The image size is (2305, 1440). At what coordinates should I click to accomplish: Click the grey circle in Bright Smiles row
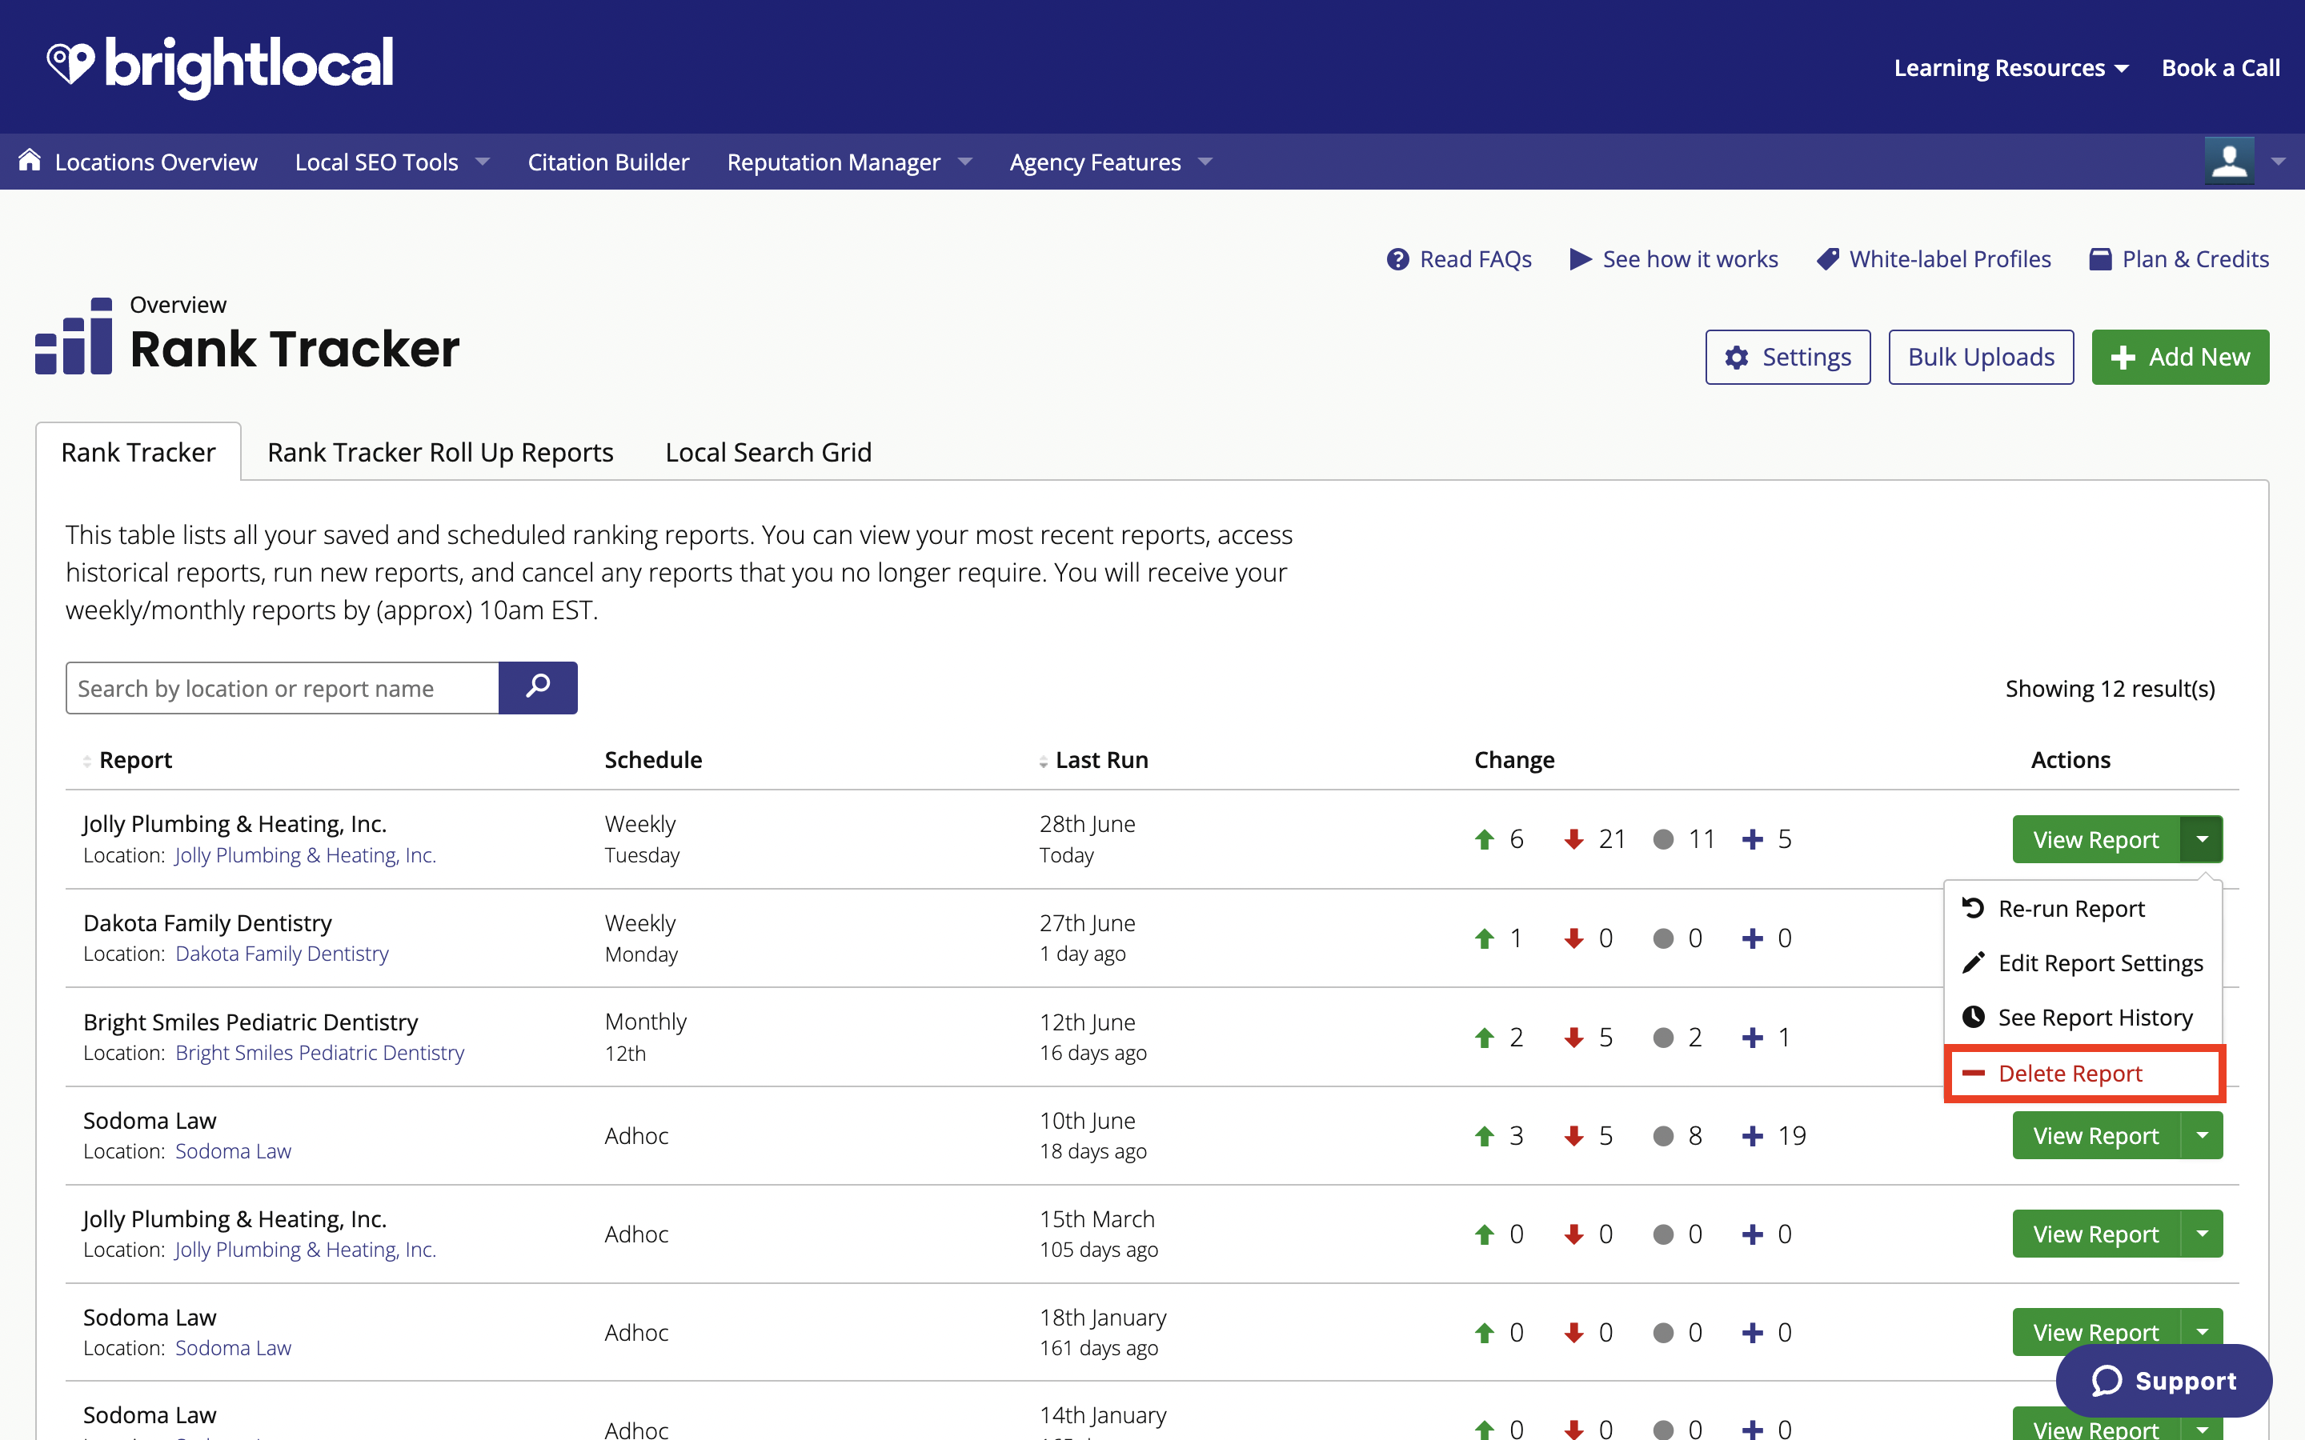coord(1663,1037)
